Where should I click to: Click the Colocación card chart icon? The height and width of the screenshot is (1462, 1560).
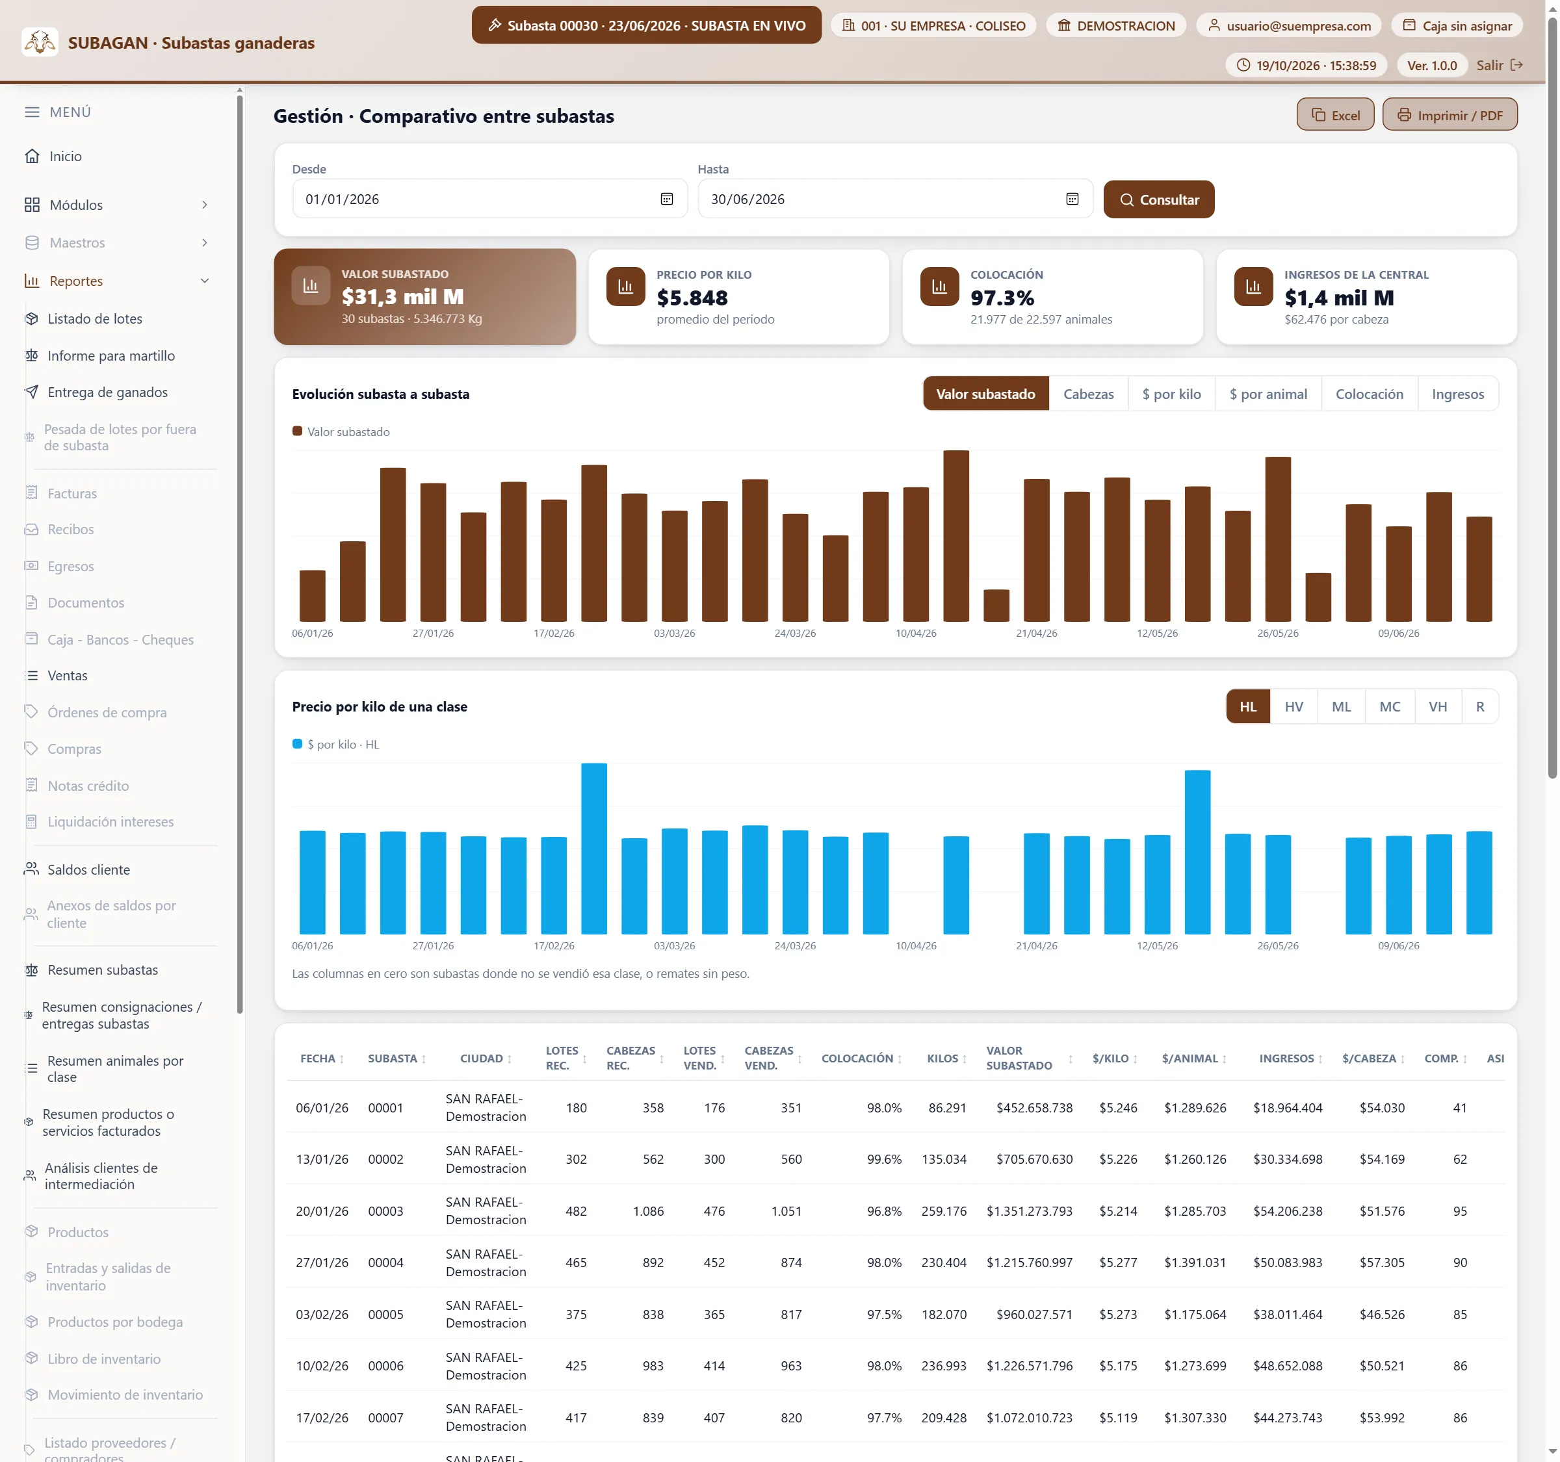point(939,287)
